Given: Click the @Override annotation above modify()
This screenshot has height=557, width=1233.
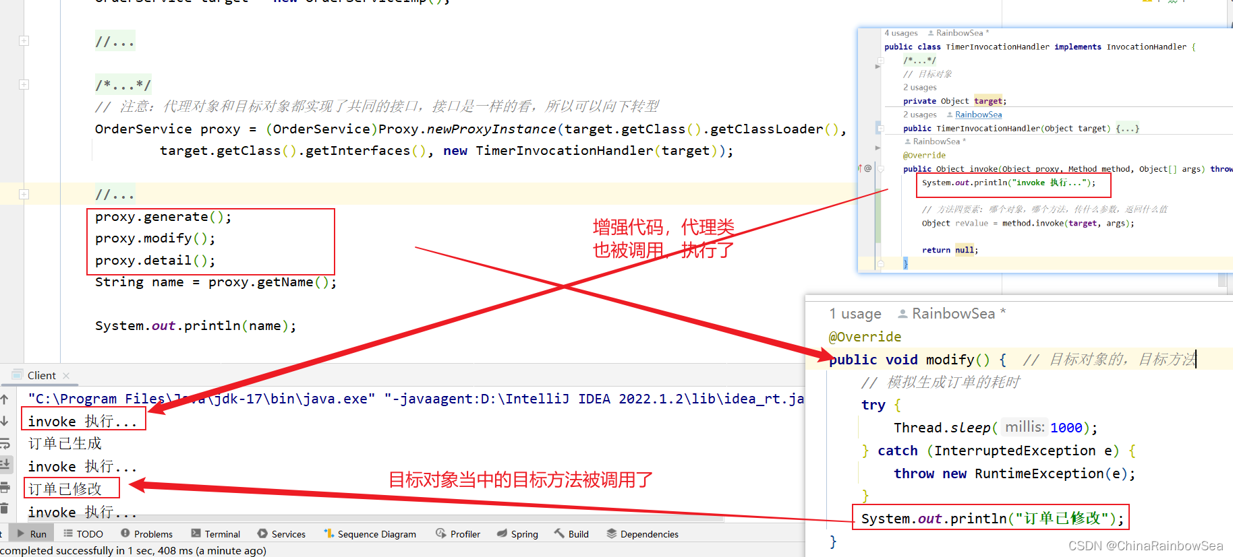Looking at the screenshot, I should (865, 337).
